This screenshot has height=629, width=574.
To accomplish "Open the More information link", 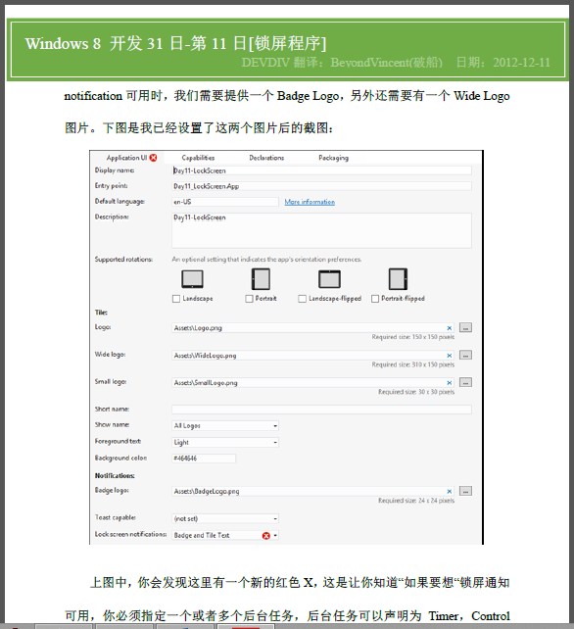I will [310, 202].
